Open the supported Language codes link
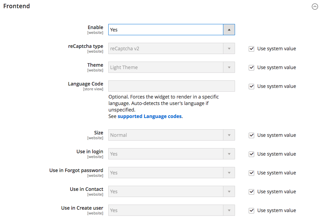 [149, 116]
